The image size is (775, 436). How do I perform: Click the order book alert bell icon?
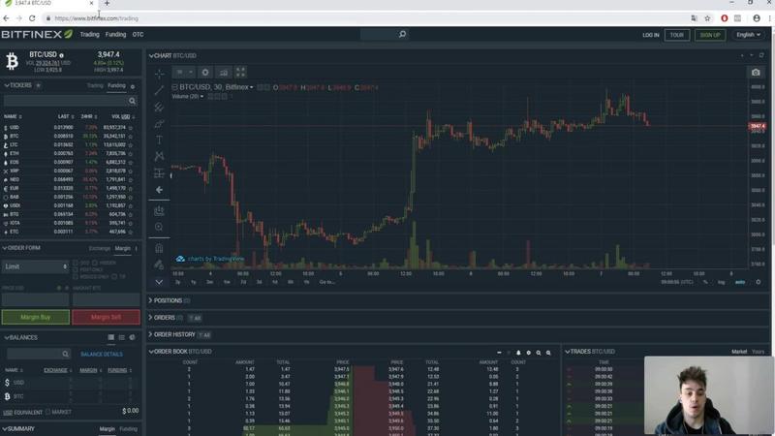tap(518, 353)
